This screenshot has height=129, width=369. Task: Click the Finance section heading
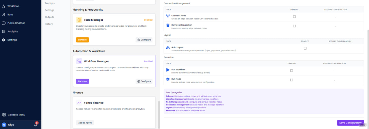click(78, 93)
